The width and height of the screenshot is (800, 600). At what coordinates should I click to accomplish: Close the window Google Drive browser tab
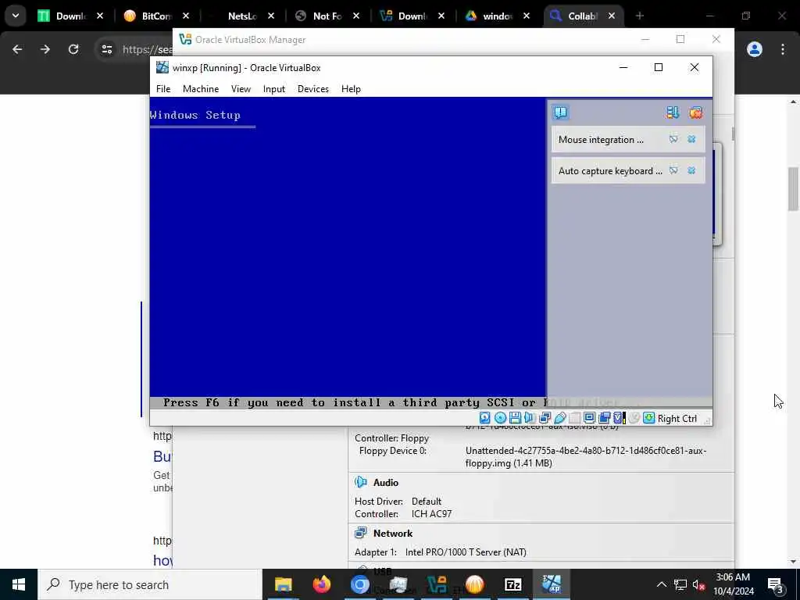pyautogui.click(x=527, y=16)
